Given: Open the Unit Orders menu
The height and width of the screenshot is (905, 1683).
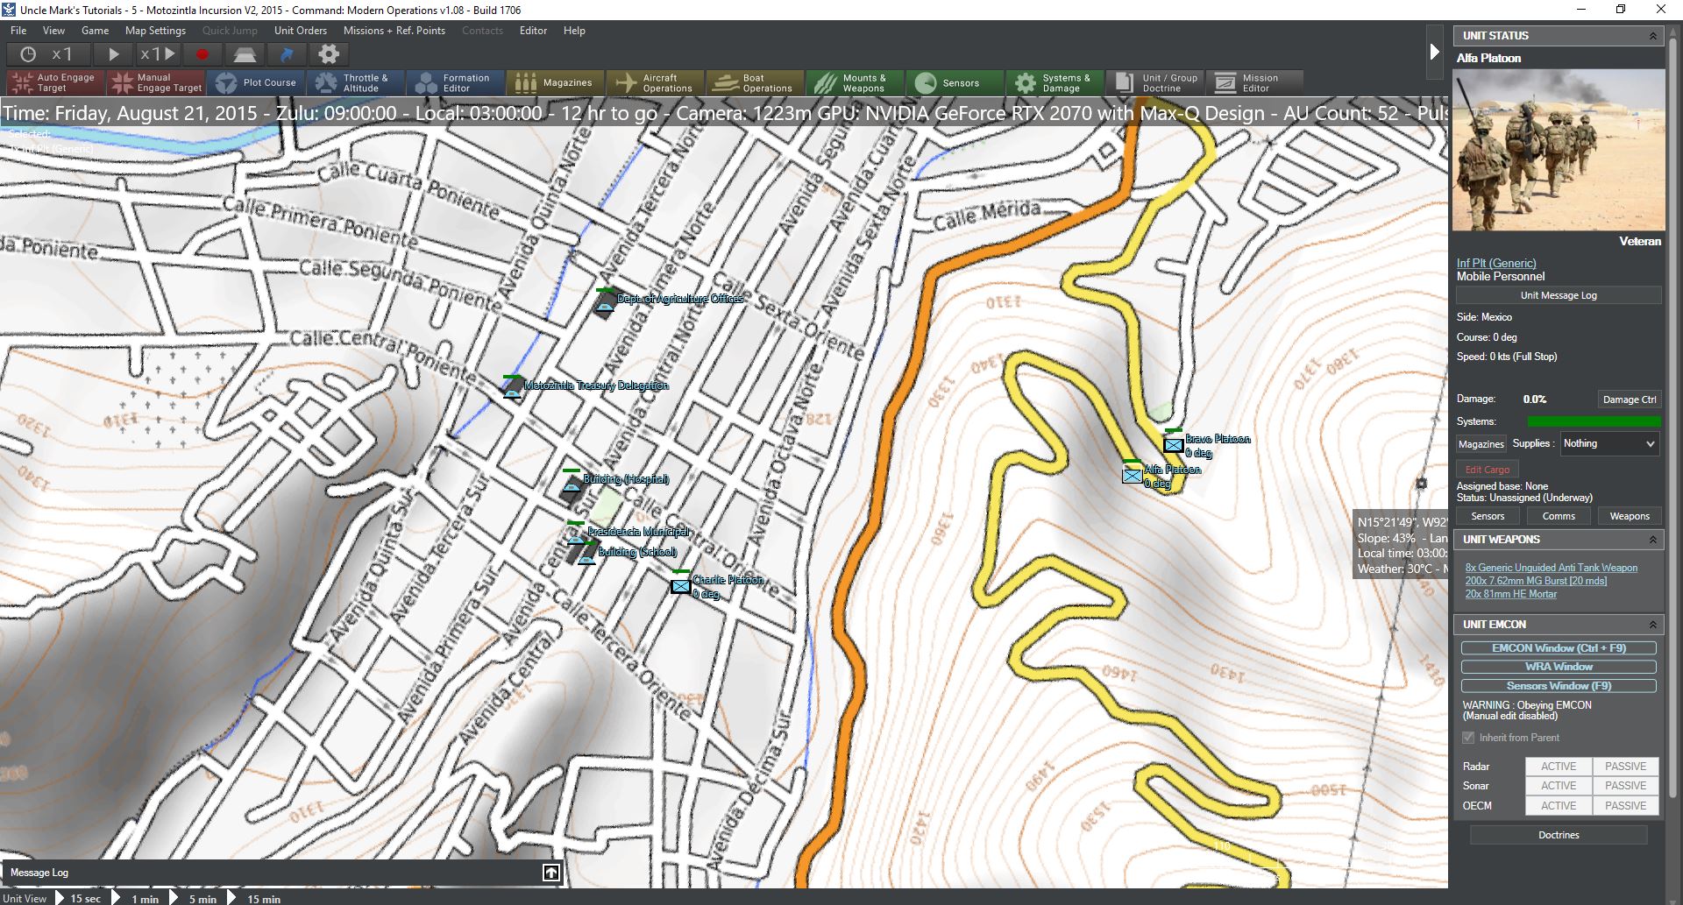Looking at the screenshot, I should pyautogui.click(x=300, y=31).
